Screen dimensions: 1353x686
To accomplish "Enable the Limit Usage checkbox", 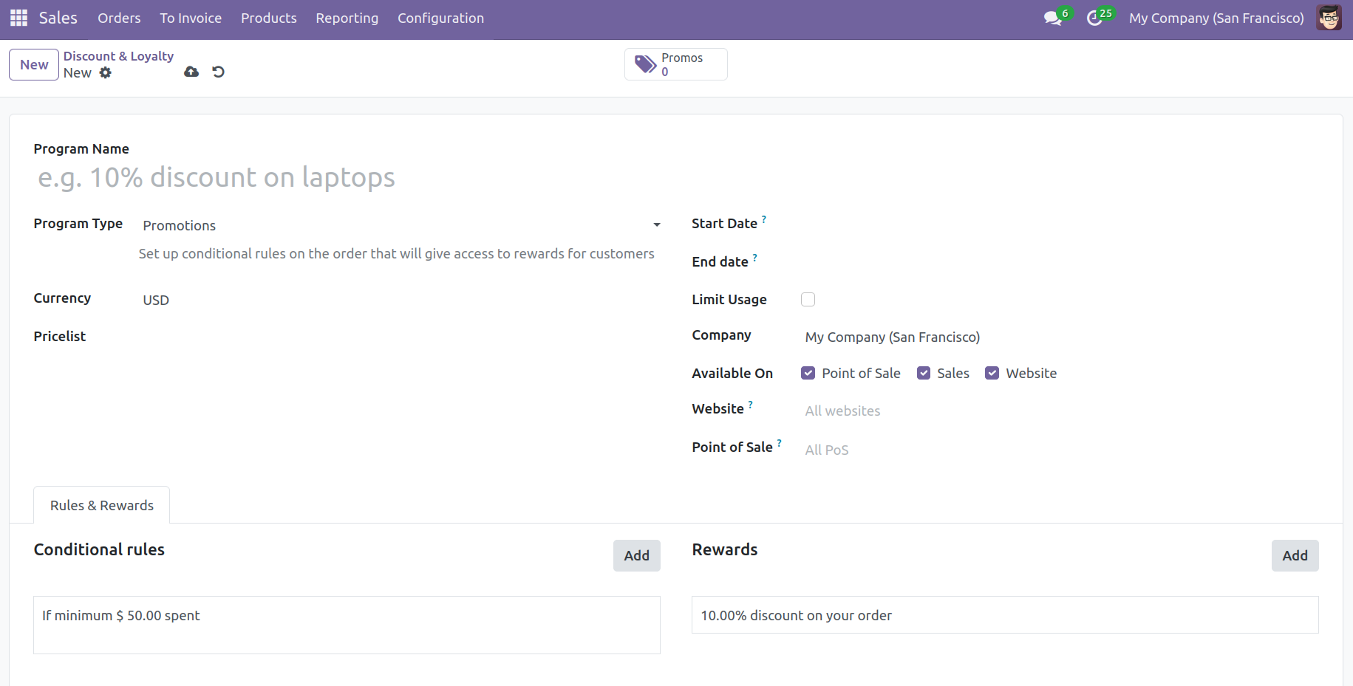I will click(x=808, y=299).
